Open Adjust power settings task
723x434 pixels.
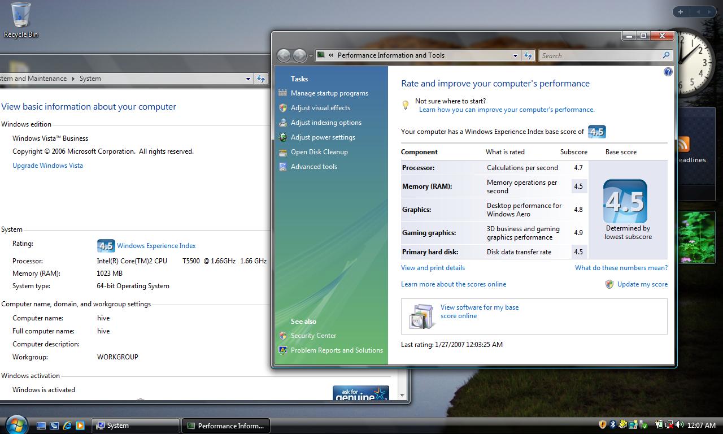point(323,137)
